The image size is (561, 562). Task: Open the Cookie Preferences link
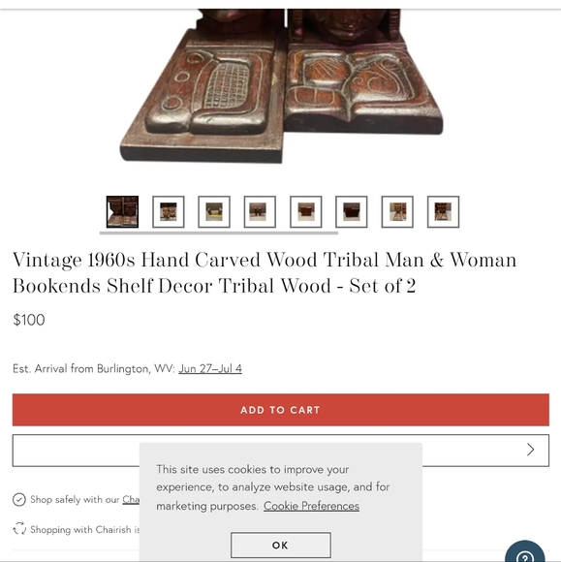(311, 506)
